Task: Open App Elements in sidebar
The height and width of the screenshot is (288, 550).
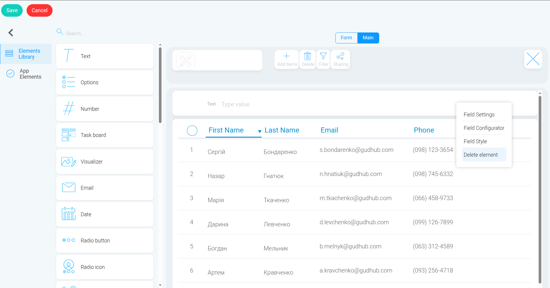Action: (x=26, y=74)
